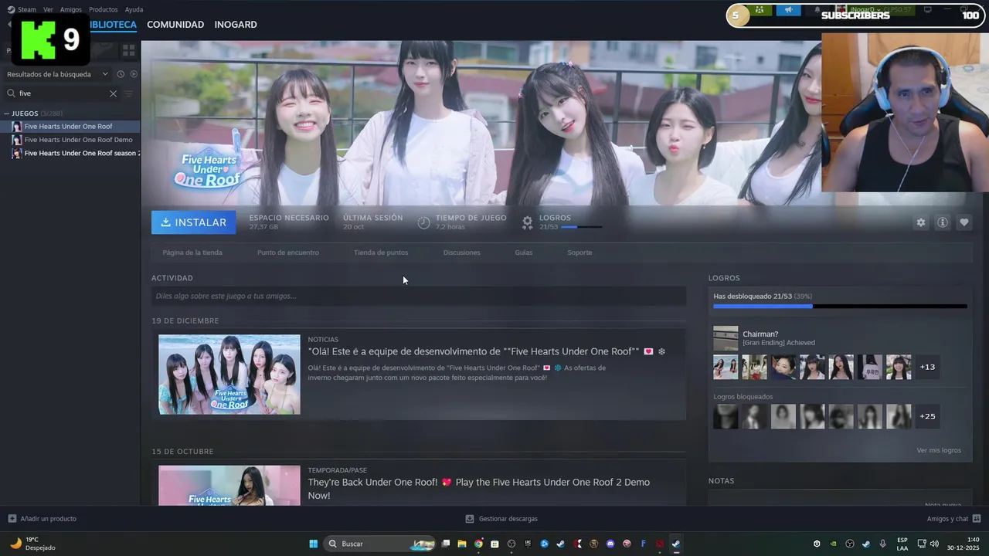The image size is (989, 556).
Task: Open the 'Olá! Este é a equipe' news headline
Action: (487, 351)
